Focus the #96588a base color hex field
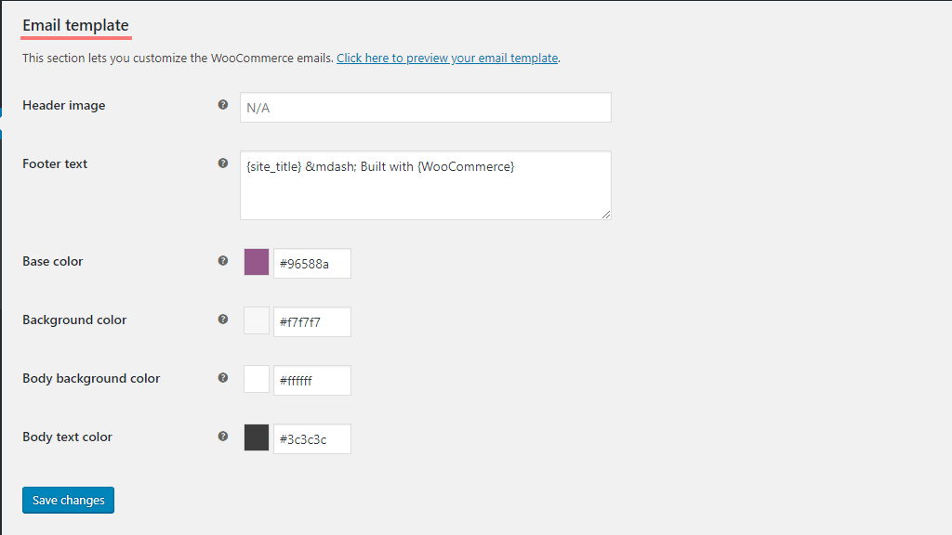Image resolution: width=952 pixels, height=535 pixels. (x=312, y=263)
